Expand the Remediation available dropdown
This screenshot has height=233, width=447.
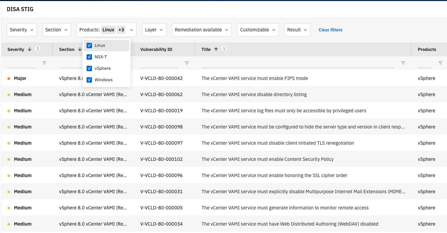(x=202, y=30)
